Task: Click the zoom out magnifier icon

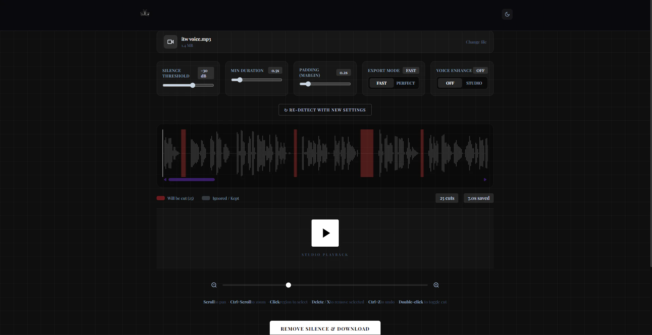Action: click(x=214, y=285)
